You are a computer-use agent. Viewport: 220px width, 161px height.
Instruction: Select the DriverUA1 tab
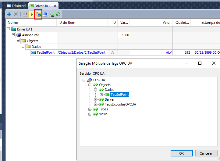point(42,6)
